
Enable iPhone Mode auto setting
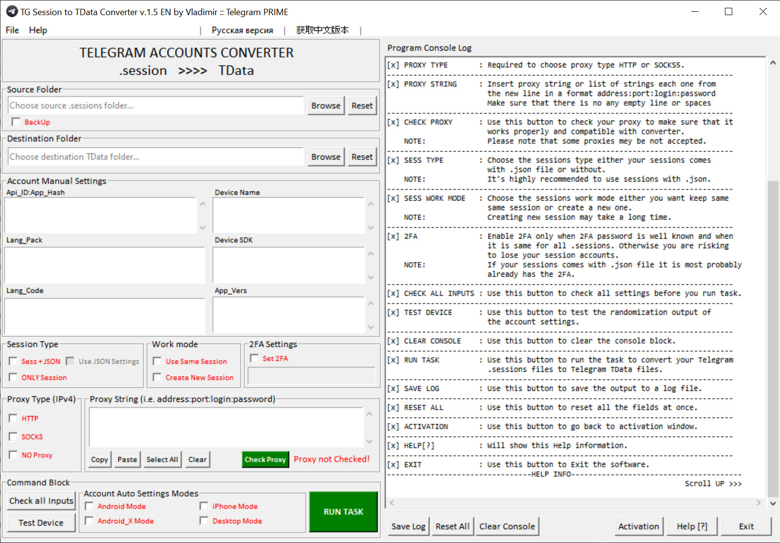click(x=204, y=506)
